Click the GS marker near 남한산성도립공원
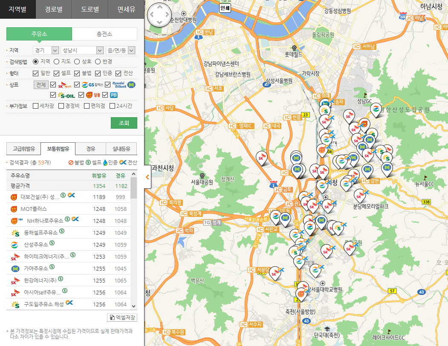 click(x=376, y=110)
